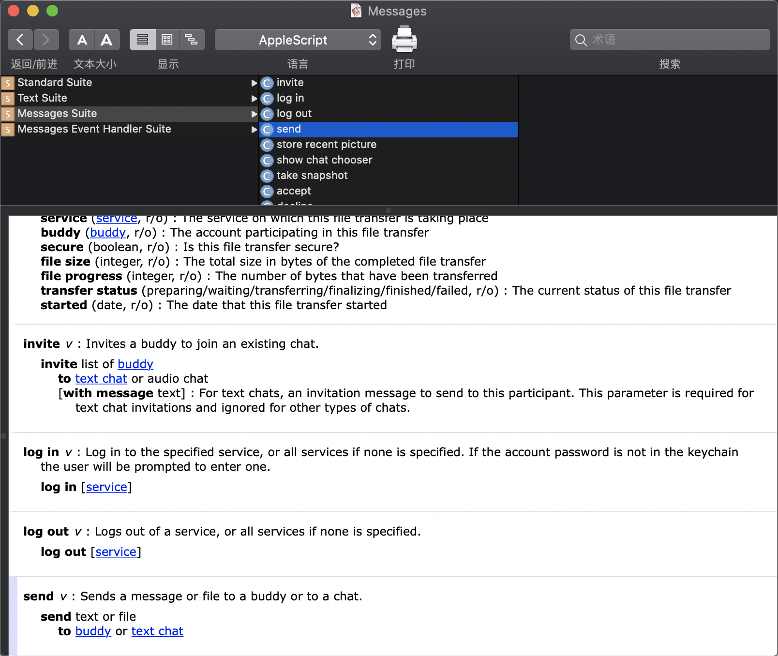Select the show chat chooser command
Image resolution: width=778 pixels, height=656 pixels.
tap(389, 160)
